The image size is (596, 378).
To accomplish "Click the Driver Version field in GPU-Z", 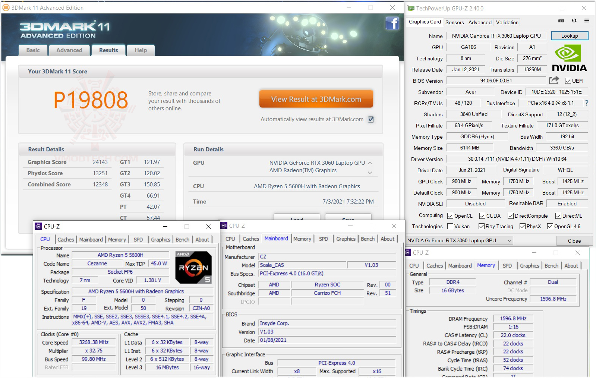I will click(x=517, y=159).
